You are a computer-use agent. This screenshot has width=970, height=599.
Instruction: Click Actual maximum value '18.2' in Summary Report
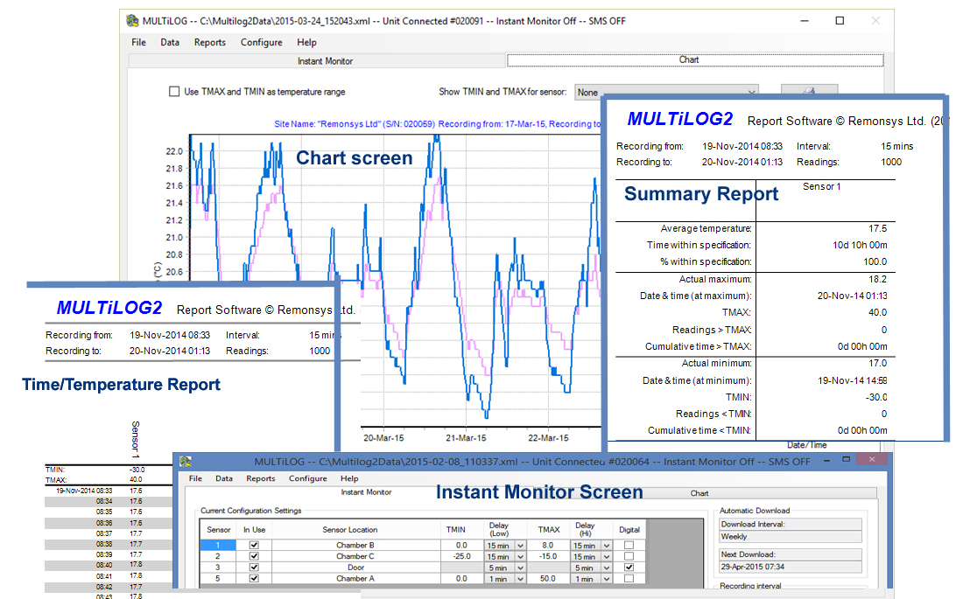pos(877,279)
